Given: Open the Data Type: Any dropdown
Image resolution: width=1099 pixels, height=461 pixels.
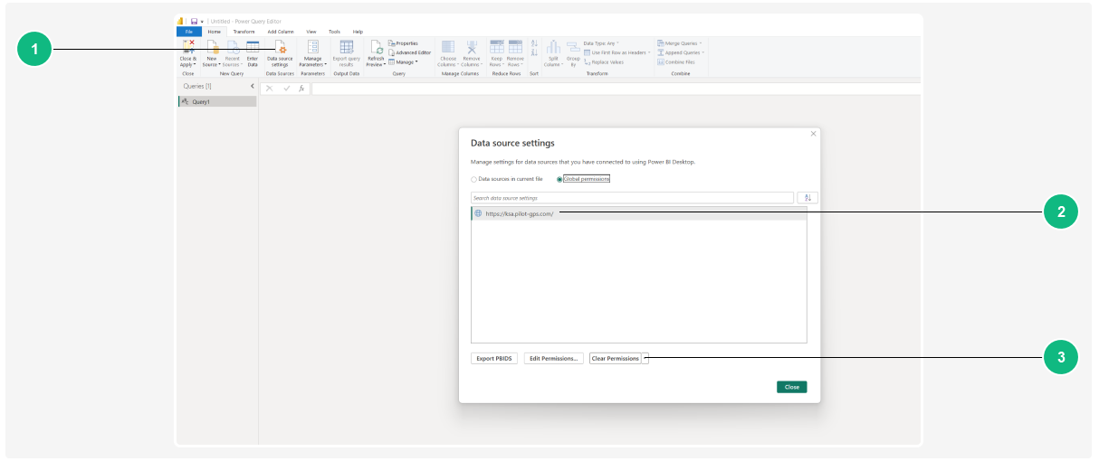Looking at the screenshot, I should pyautogui.click(x=602, y=42).
